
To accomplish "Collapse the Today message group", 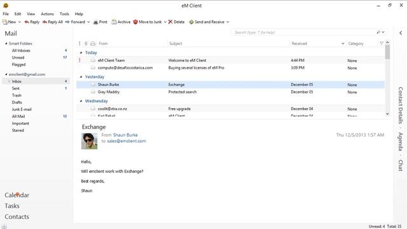I will coord(81,52).
